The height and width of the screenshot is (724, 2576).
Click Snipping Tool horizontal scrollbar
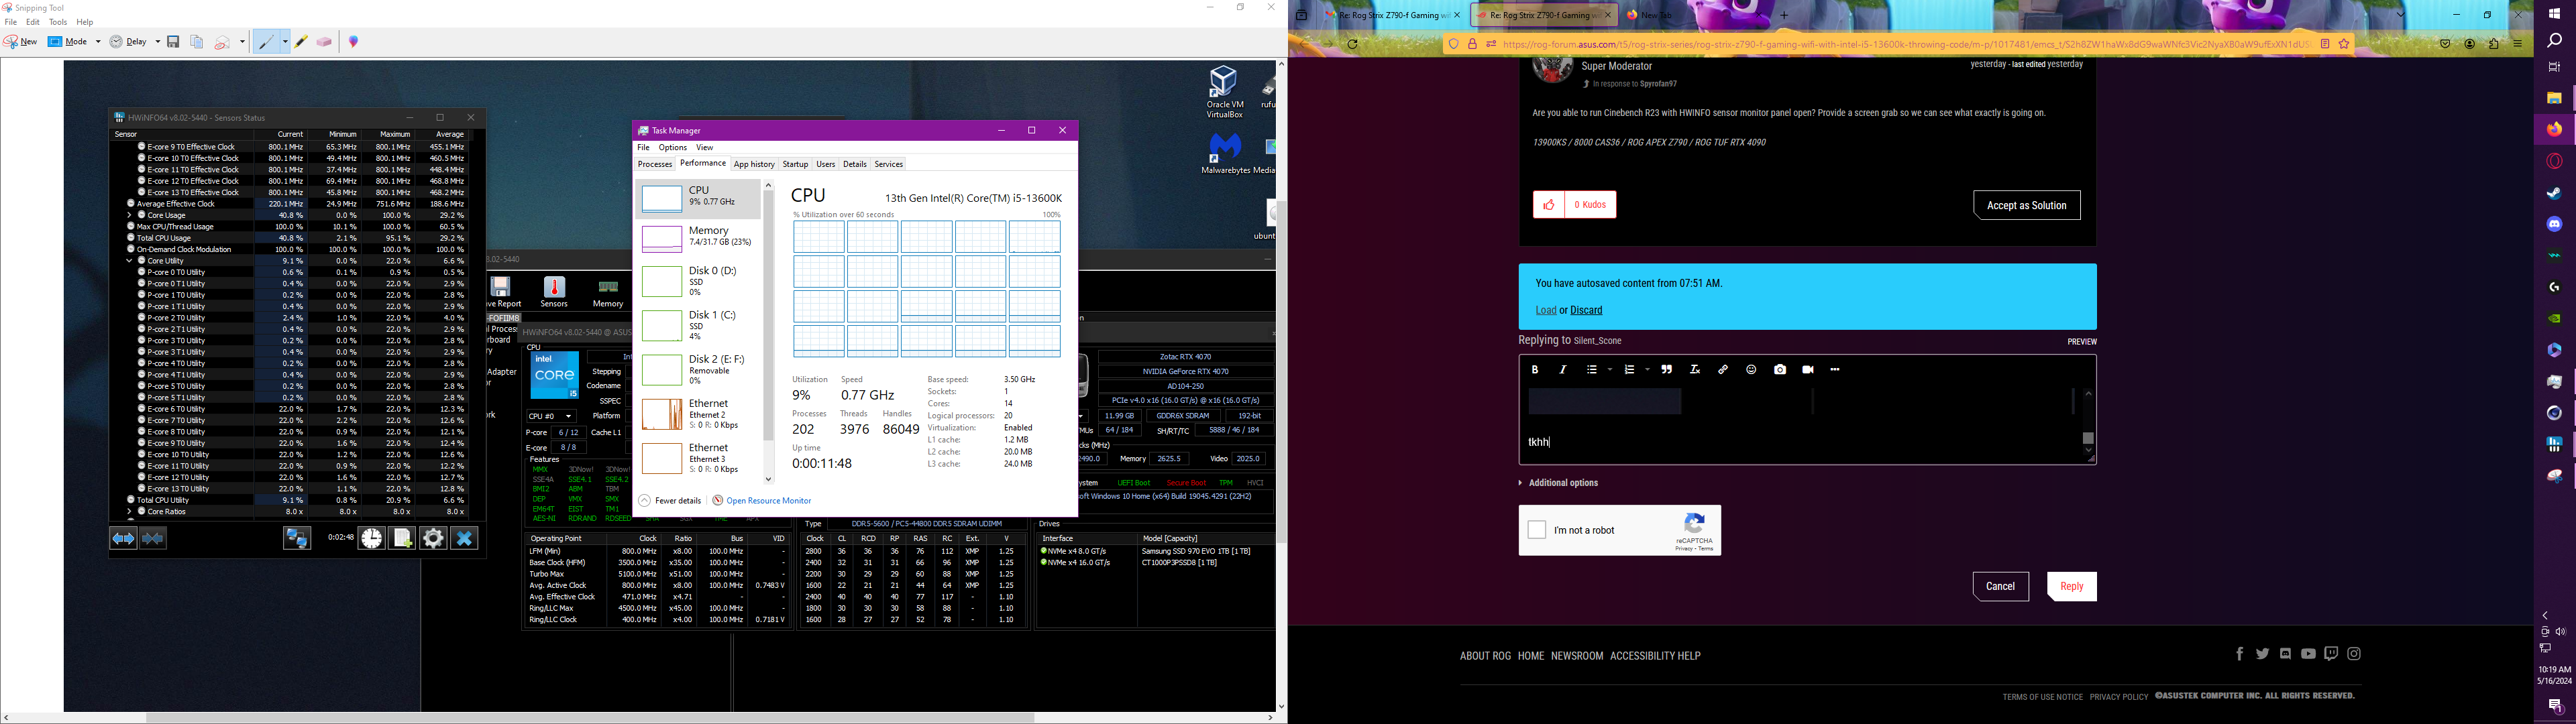590,718
